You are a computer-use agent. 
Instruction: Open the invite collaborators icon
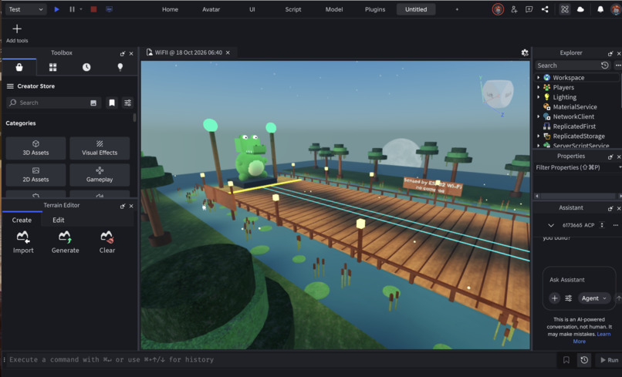(514, 9)
